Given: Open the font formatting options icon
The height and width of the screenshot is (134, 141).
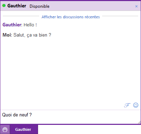Looking at the screenshot, I should point(127,105).
